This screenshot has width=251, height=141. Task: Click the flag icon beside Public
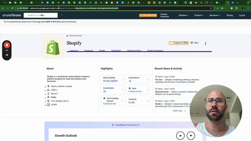click(x=48, y=97)
